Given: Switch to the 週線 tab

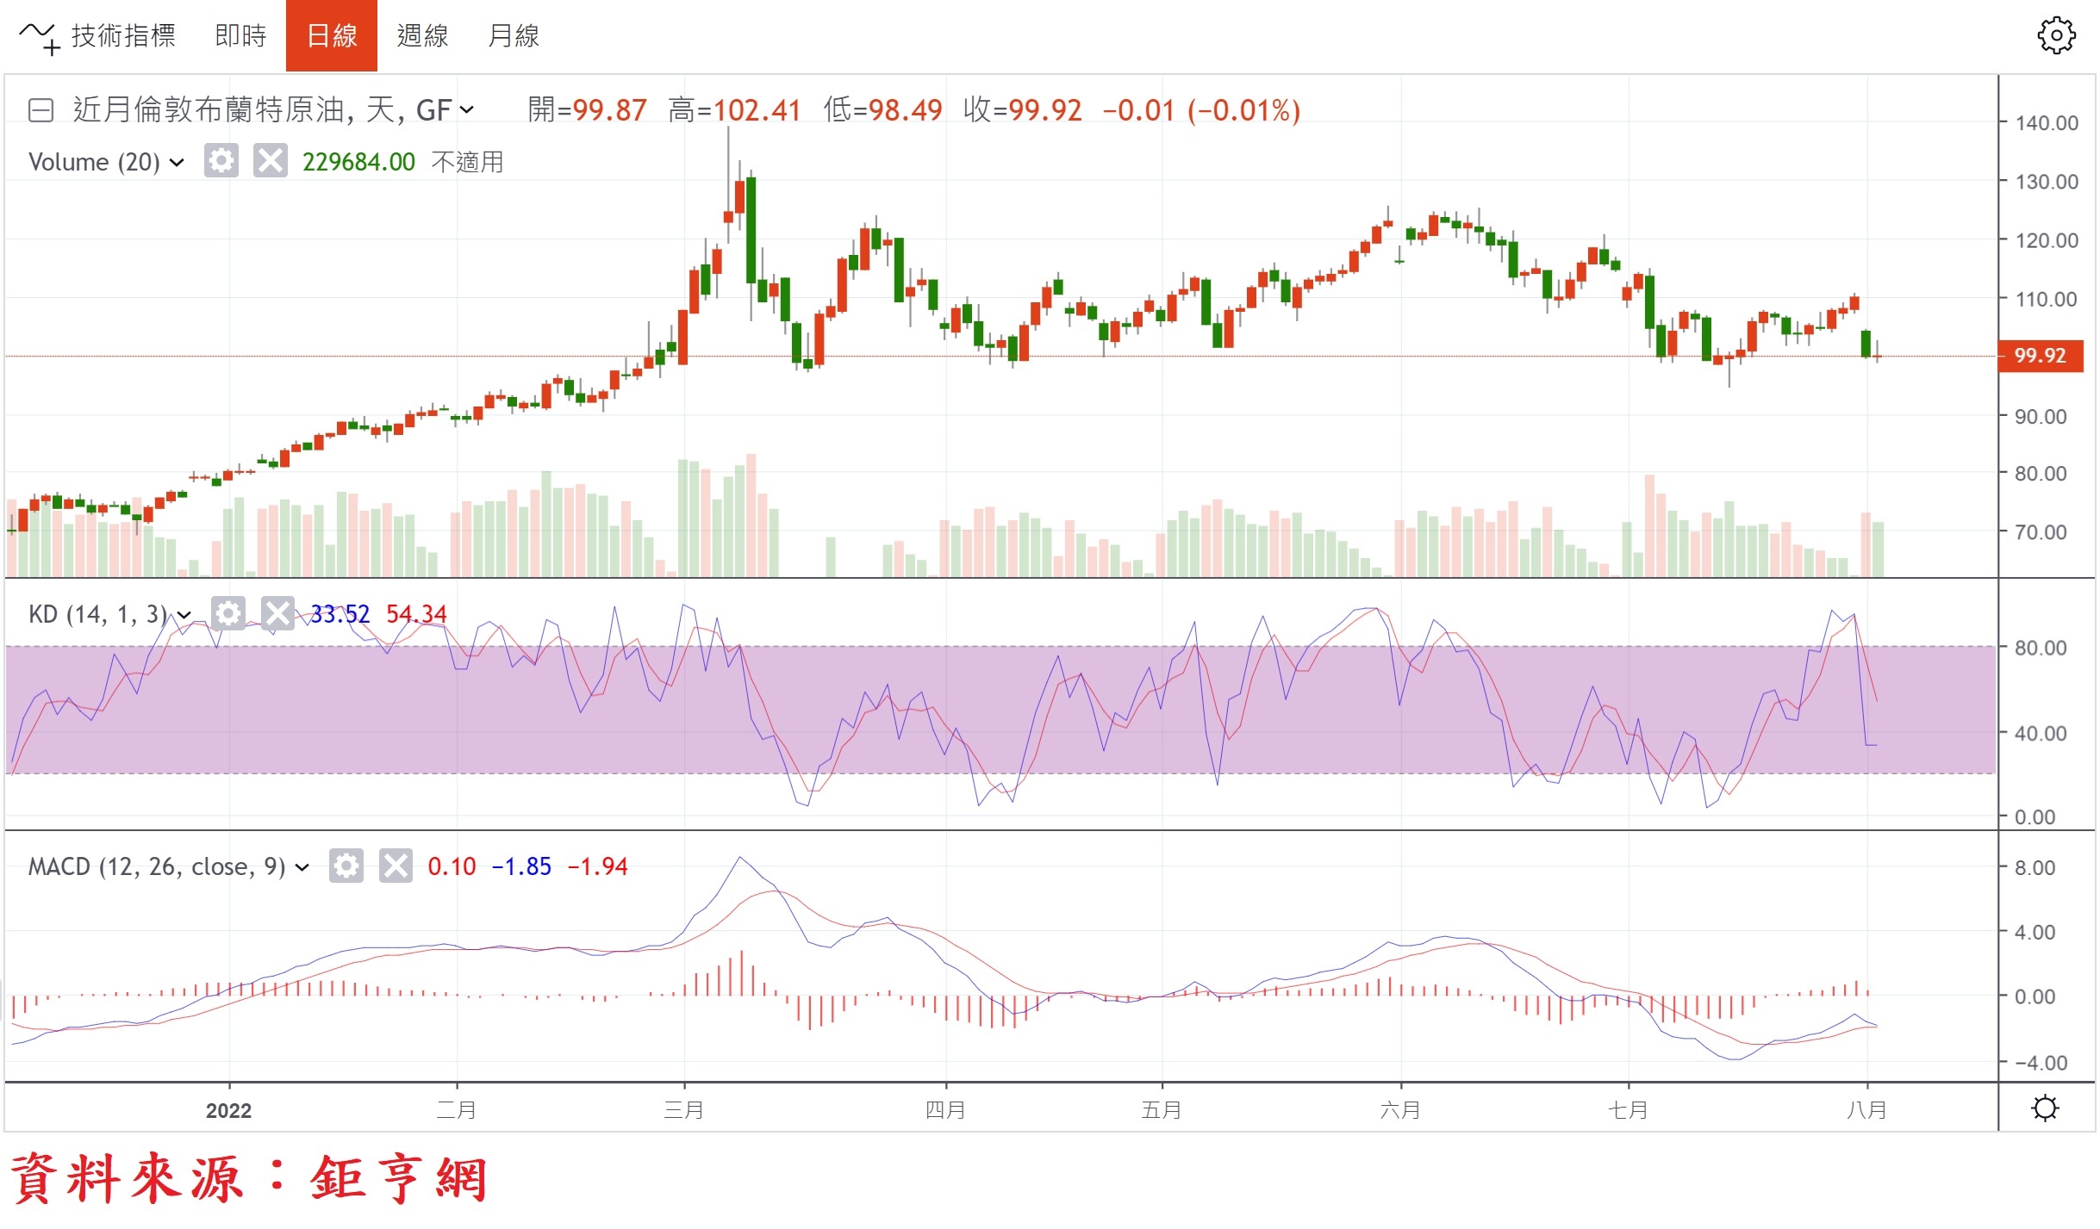Looking at the screenshot, I should coord(422,36).
